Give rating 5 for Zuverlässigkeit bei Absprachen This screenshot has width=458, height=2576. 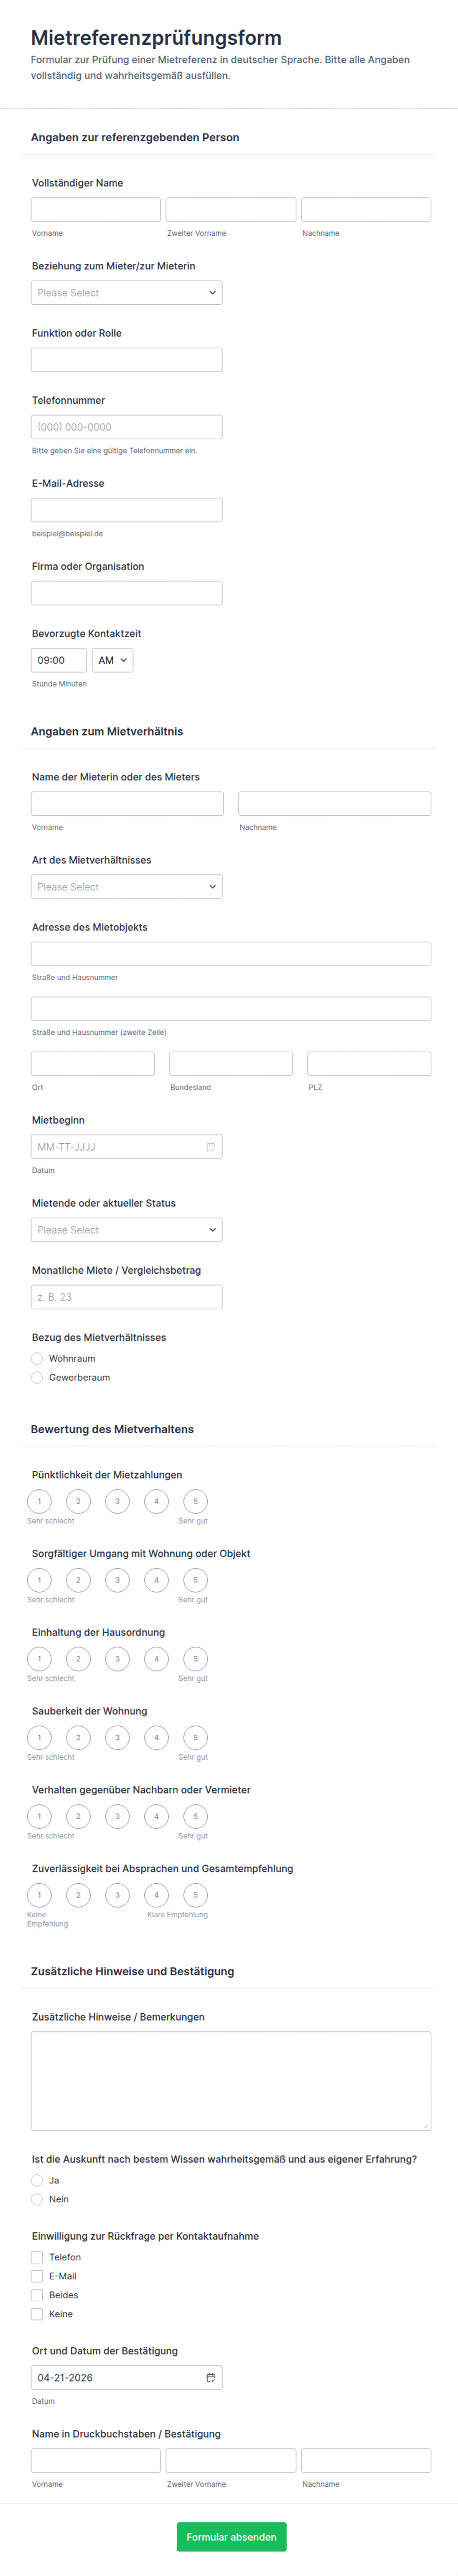[x=195, y=1895]
